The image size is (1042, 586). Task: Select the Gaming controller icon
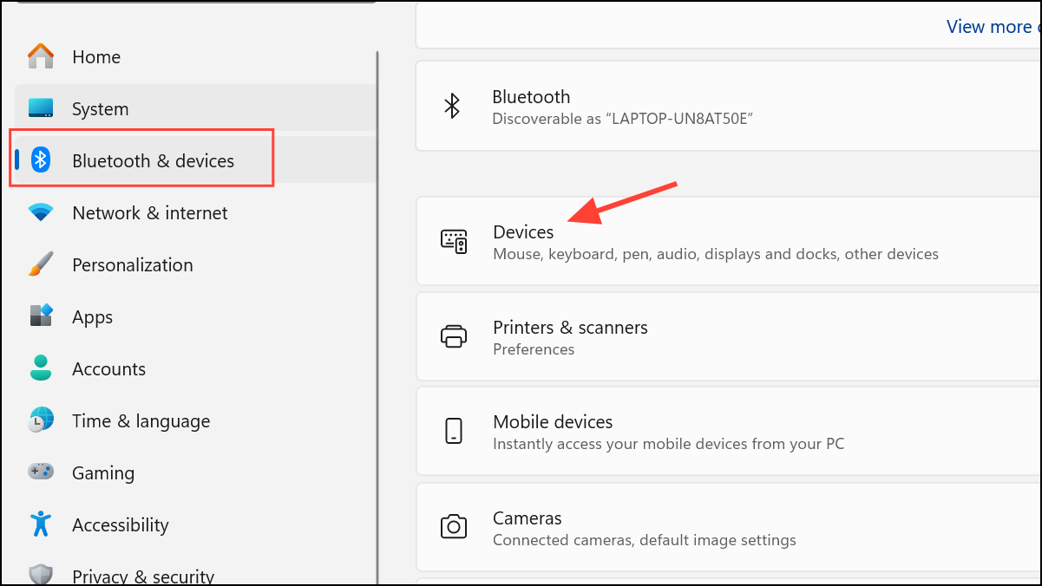(41, 472)
